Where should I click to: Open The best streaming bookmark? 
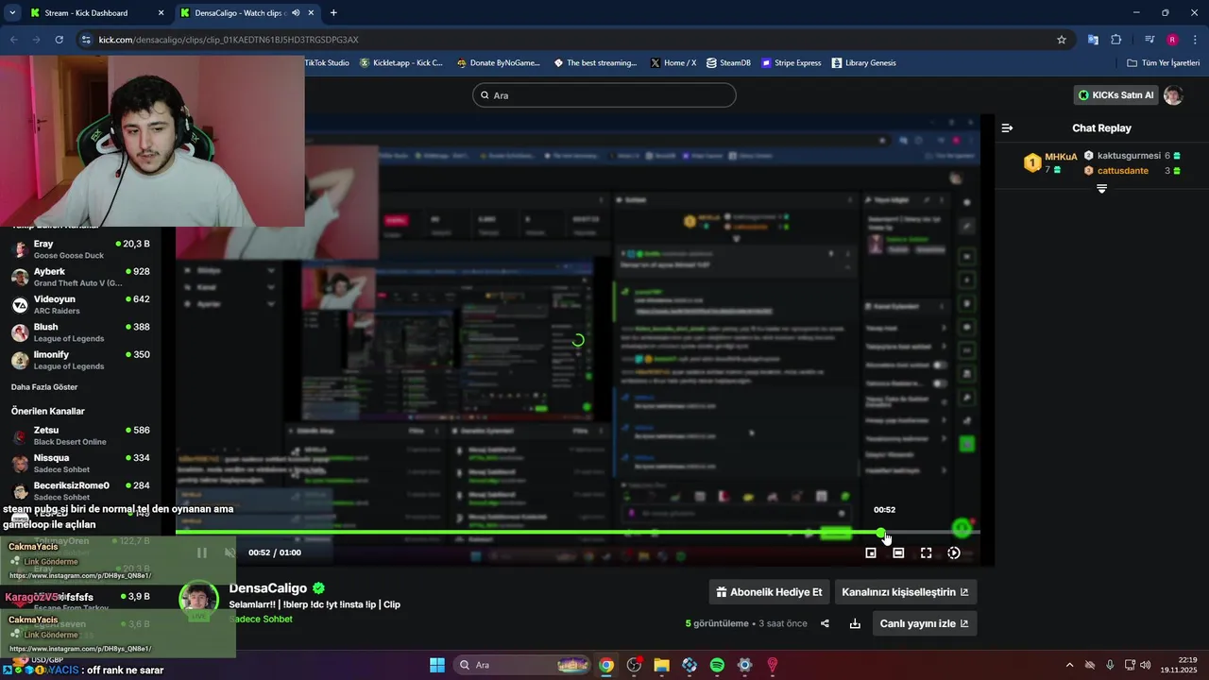point(595,63)
